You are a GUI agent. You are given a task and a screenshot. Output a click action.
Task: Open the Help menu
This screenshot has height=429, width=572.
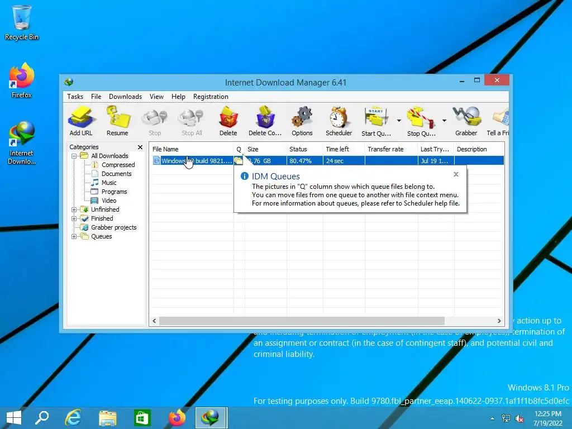tap(178, 97)
